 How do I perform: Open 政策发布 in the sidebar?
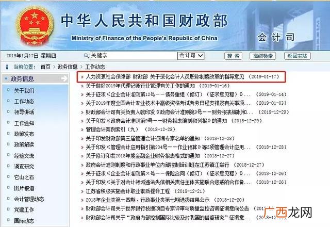(x=24, y=134)
